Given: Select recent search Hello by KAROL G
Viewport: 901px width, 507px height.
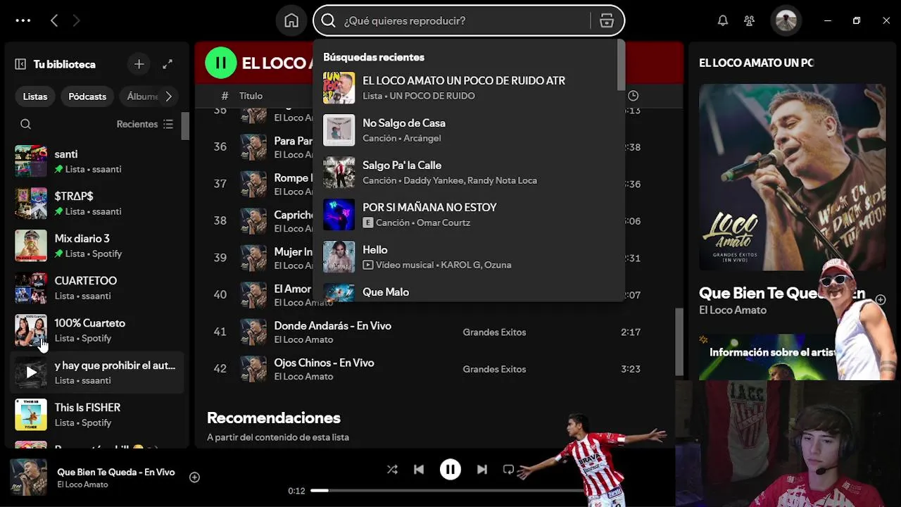Looking at the screenshot, I should pyautogui.click(x=467, y=256).
